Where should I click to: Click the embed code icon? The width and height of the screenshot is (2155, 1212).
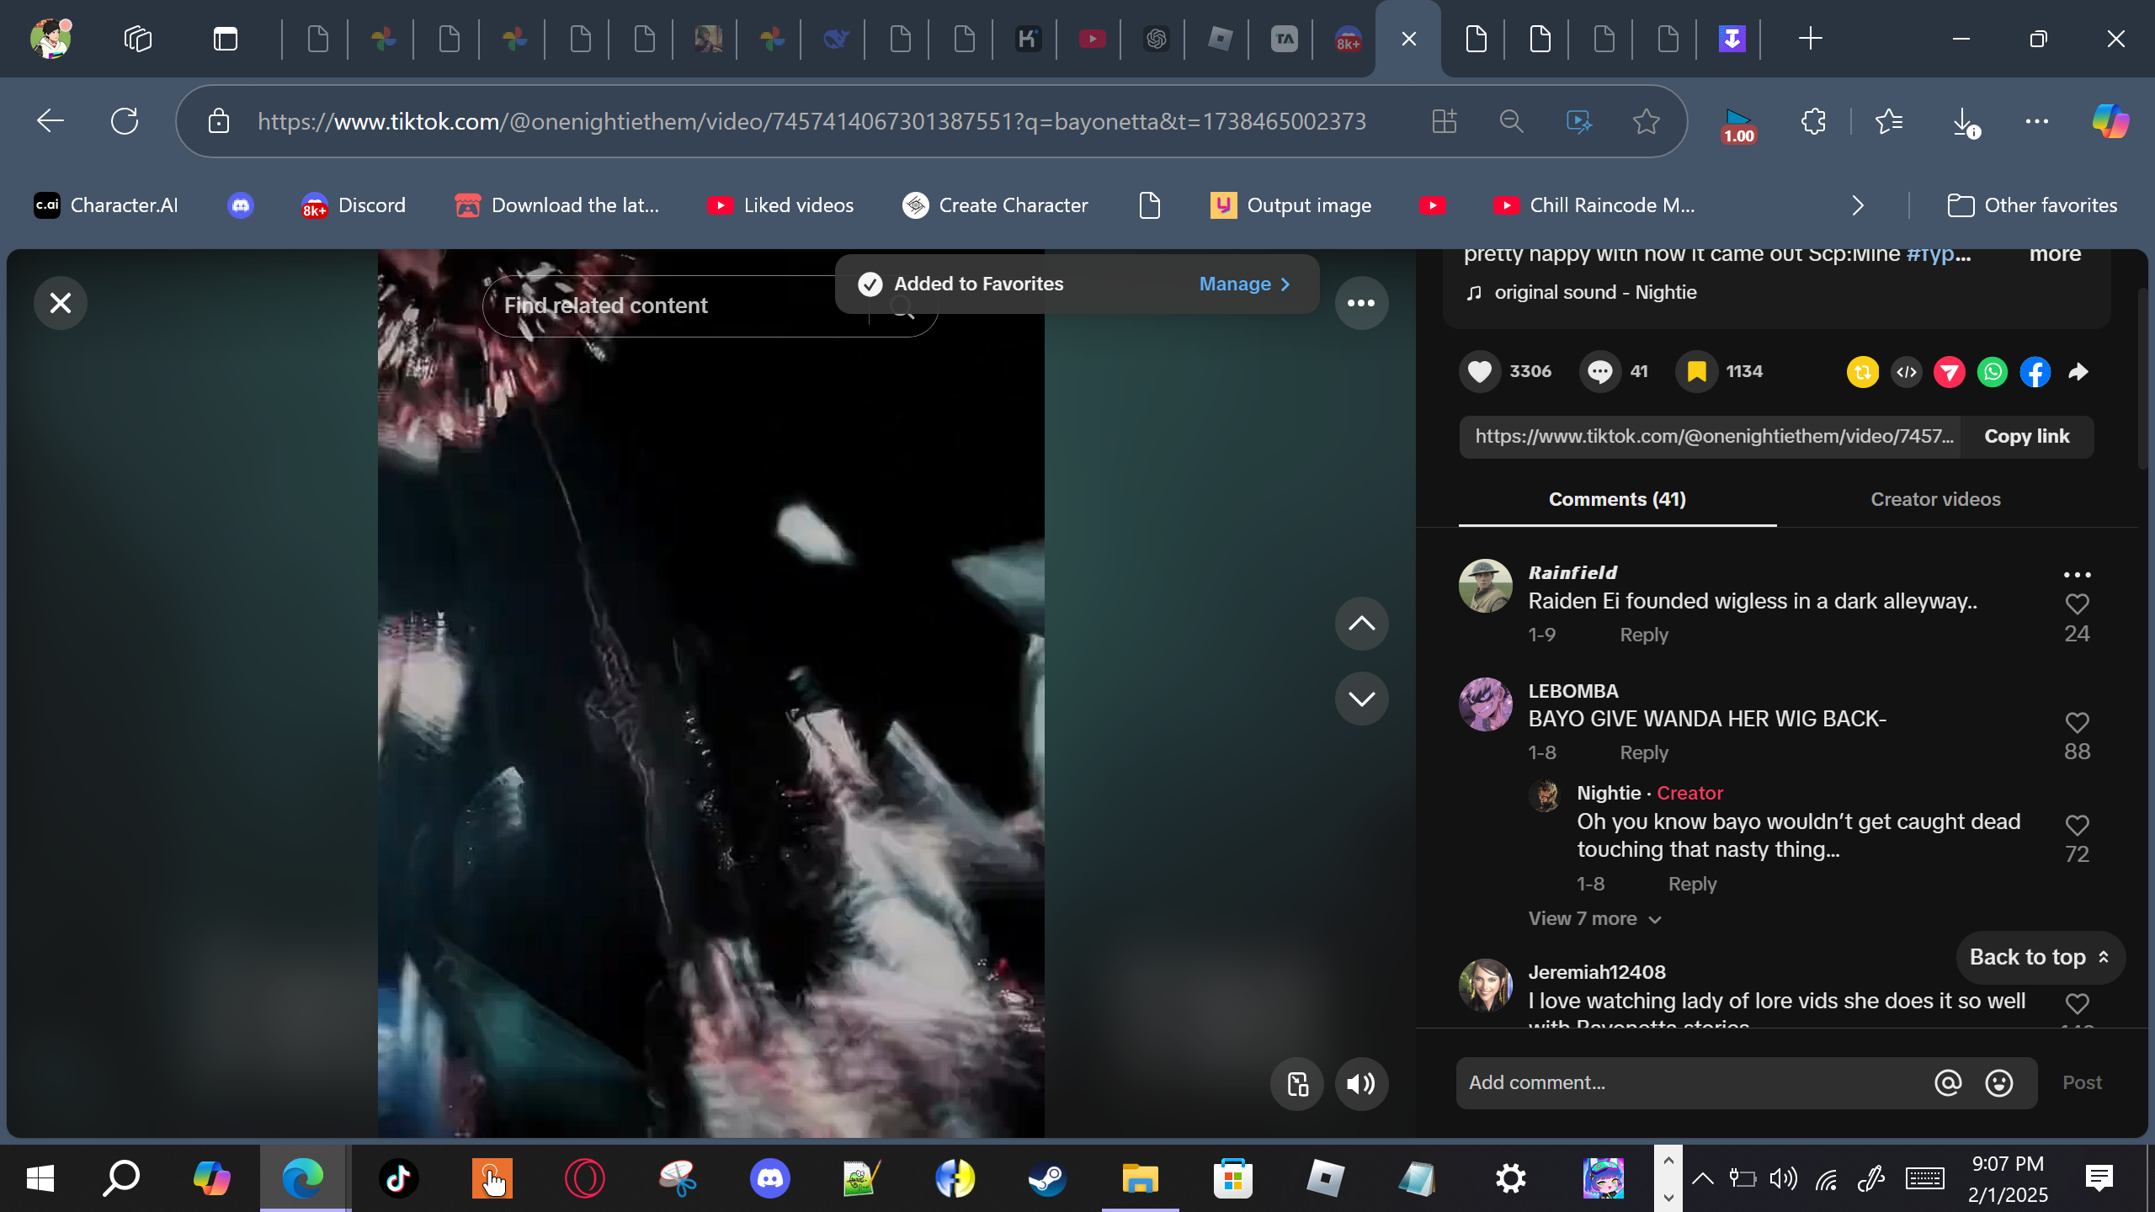[1907, 372]
